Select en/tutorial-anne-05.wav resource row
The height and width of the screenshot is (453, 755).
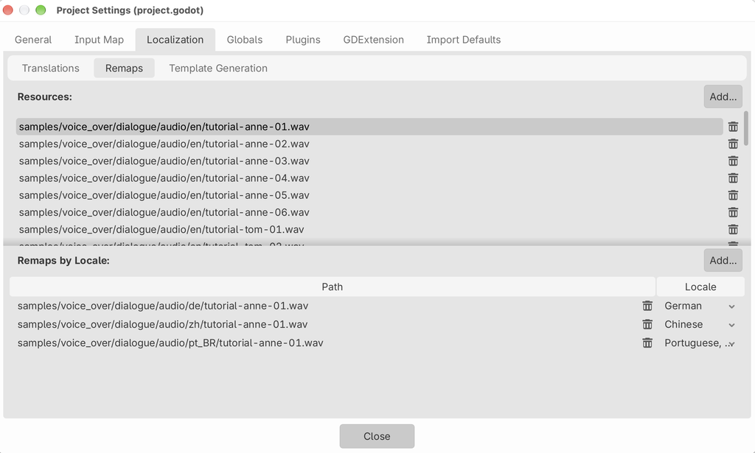[x=369, y=195]
